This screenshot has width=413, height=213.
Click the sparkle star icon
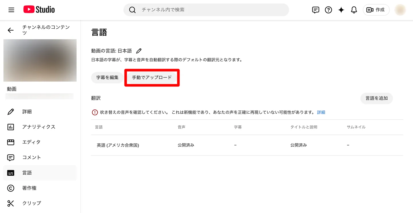click(x=341, y=10)
